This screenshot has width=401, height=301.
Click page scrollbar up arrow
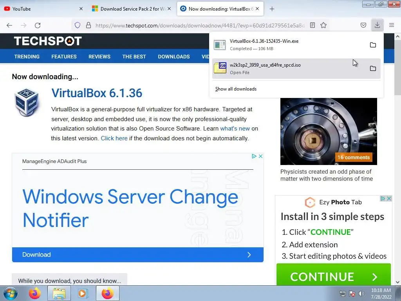[398, 36]
